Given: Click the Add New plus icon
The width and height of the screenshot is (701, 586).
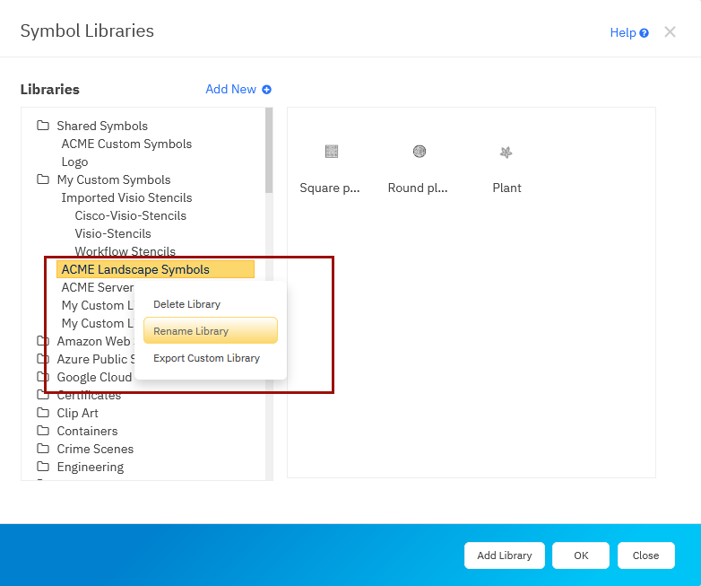Looking at the screenshot, I should [266, 90].
